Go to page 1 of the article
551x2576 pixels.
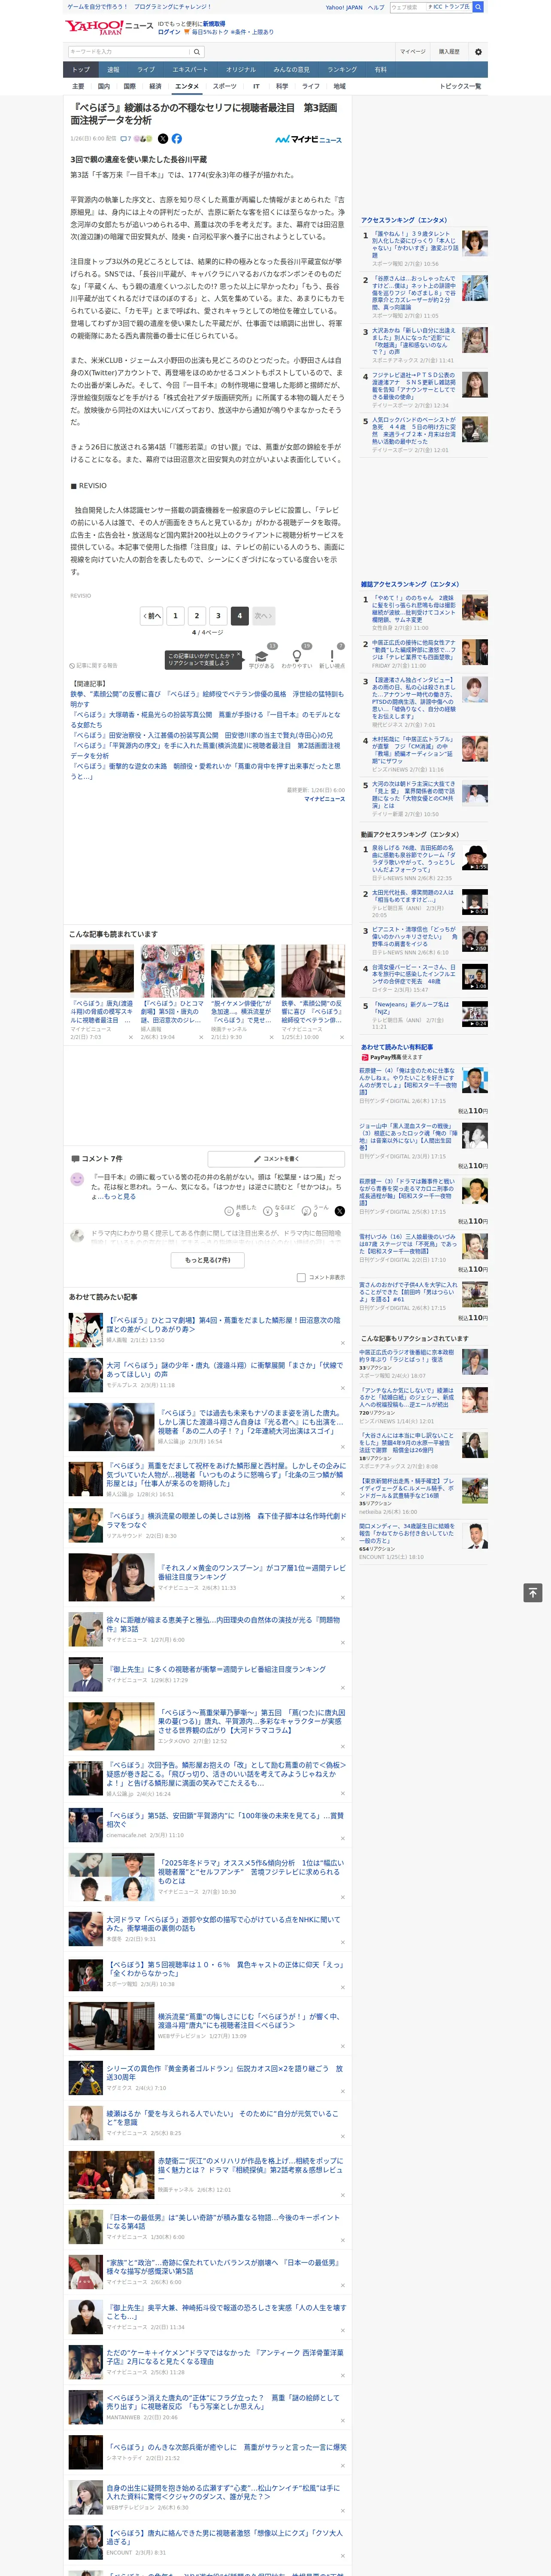pos(175,616)
